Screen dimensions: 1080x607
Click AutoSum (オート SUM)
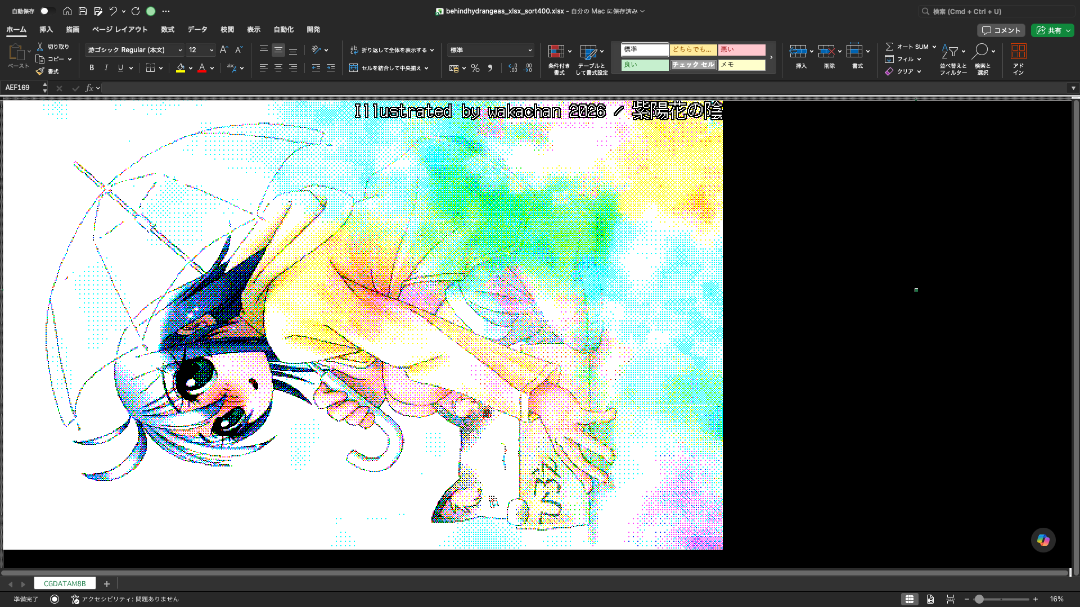pyautogui.click(x=907, y=47)
